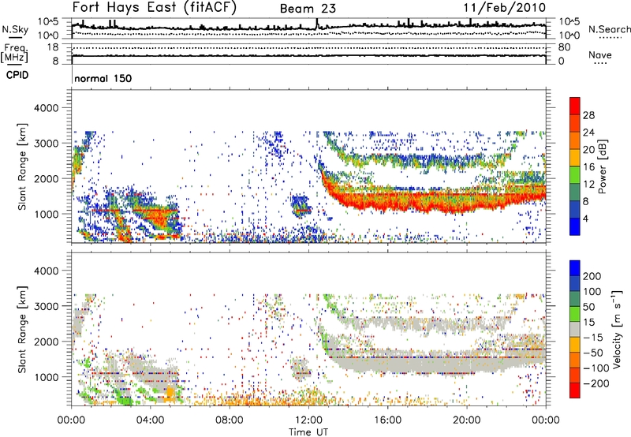Screen dimensions: 631x437
Task: Click the 'CPID' label
Action: [17, 75]
